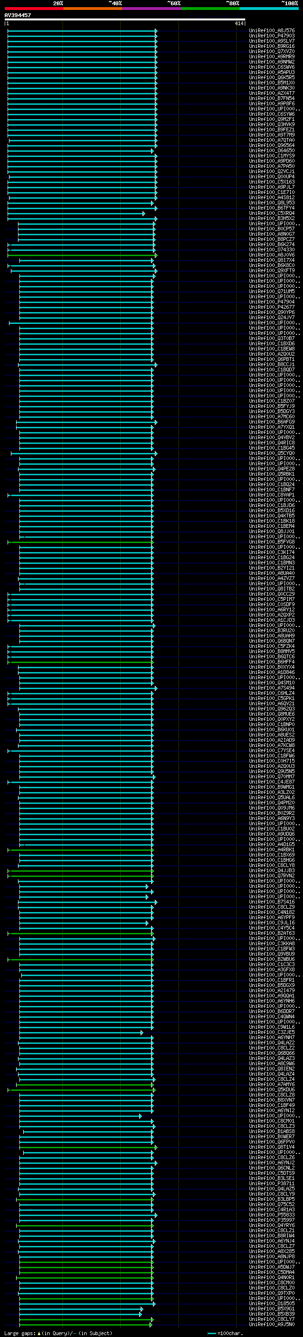Click the red 20% identity legend segment
This screenshot has height=1337, width=303.
tap(34, 9)
